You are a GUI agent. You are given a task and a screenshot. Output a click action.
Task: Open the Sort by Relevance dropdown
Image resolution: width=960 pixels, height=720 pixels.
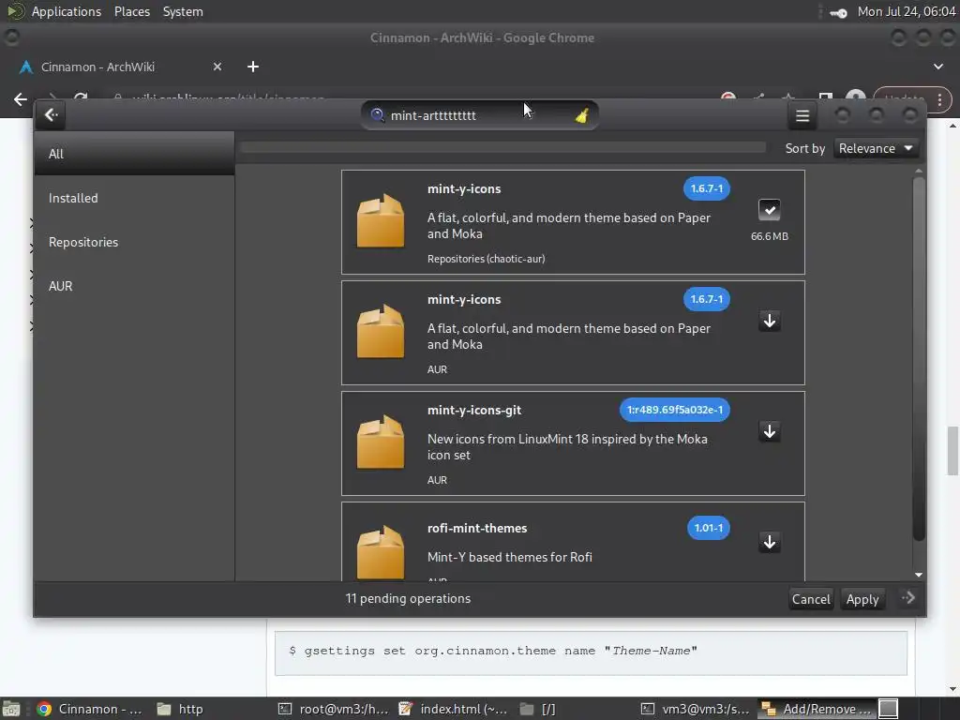pos(876,148)
